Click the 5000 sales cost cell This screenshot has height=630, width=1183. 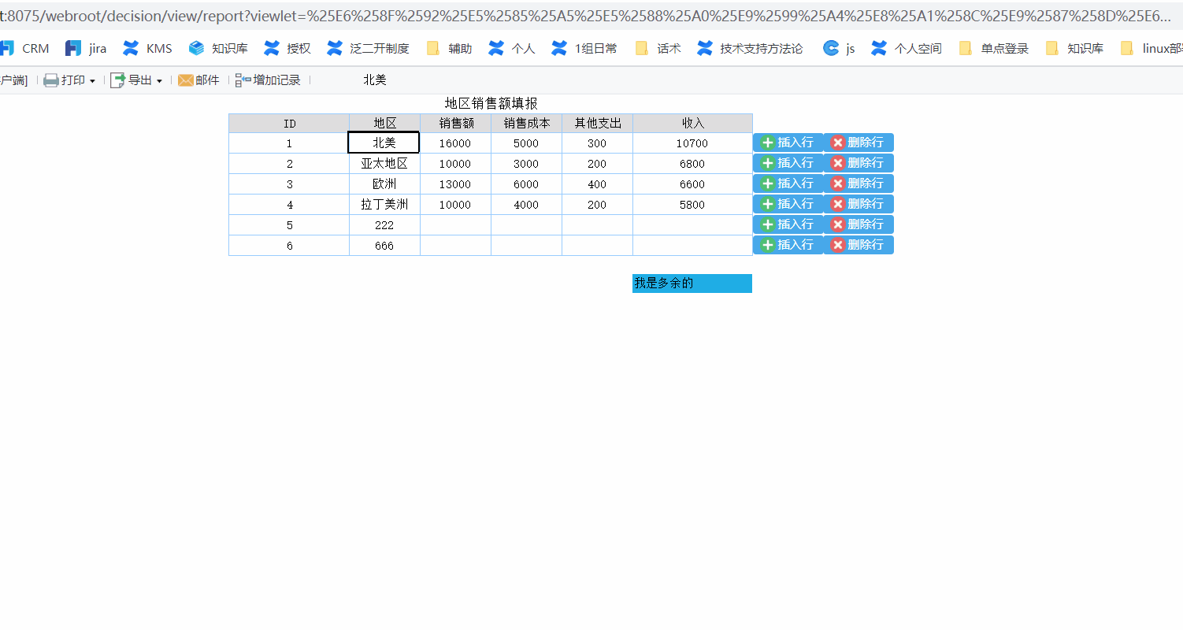(526, 143)
